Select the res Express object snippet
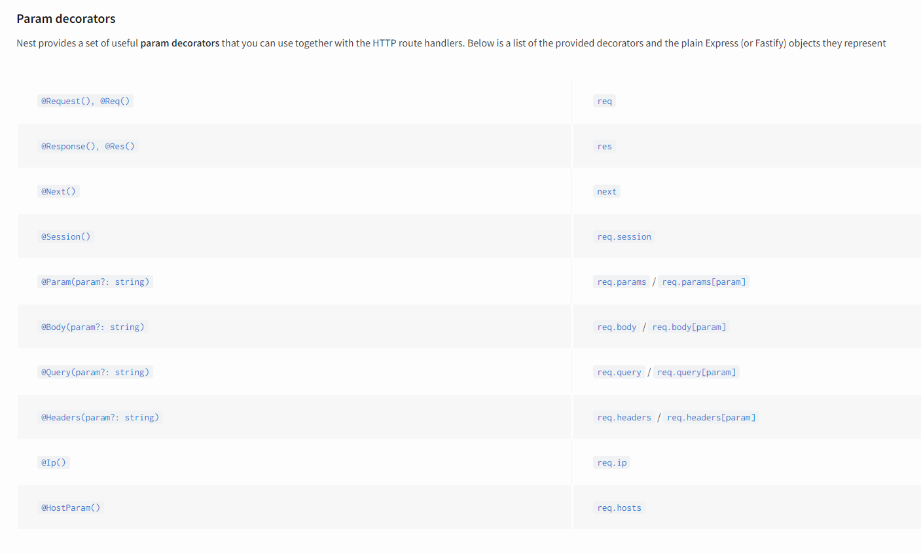 click(x=604, y=146)
